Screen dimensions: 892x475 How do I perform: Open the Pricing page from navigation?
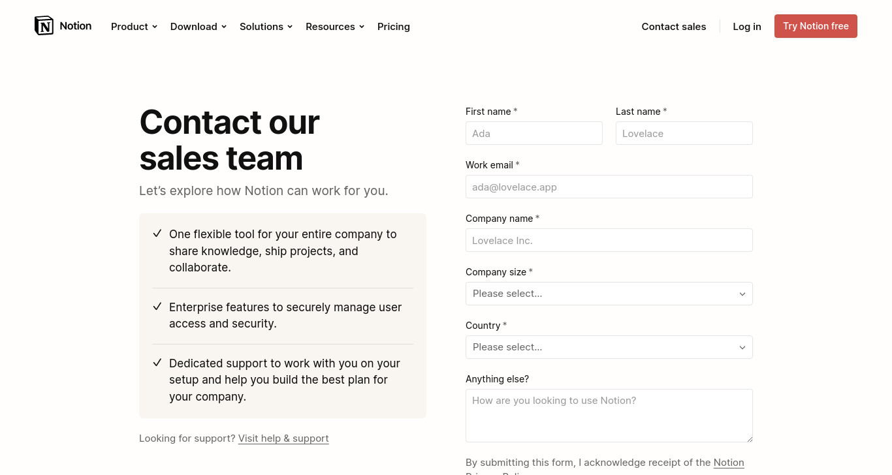click(394, 27)
